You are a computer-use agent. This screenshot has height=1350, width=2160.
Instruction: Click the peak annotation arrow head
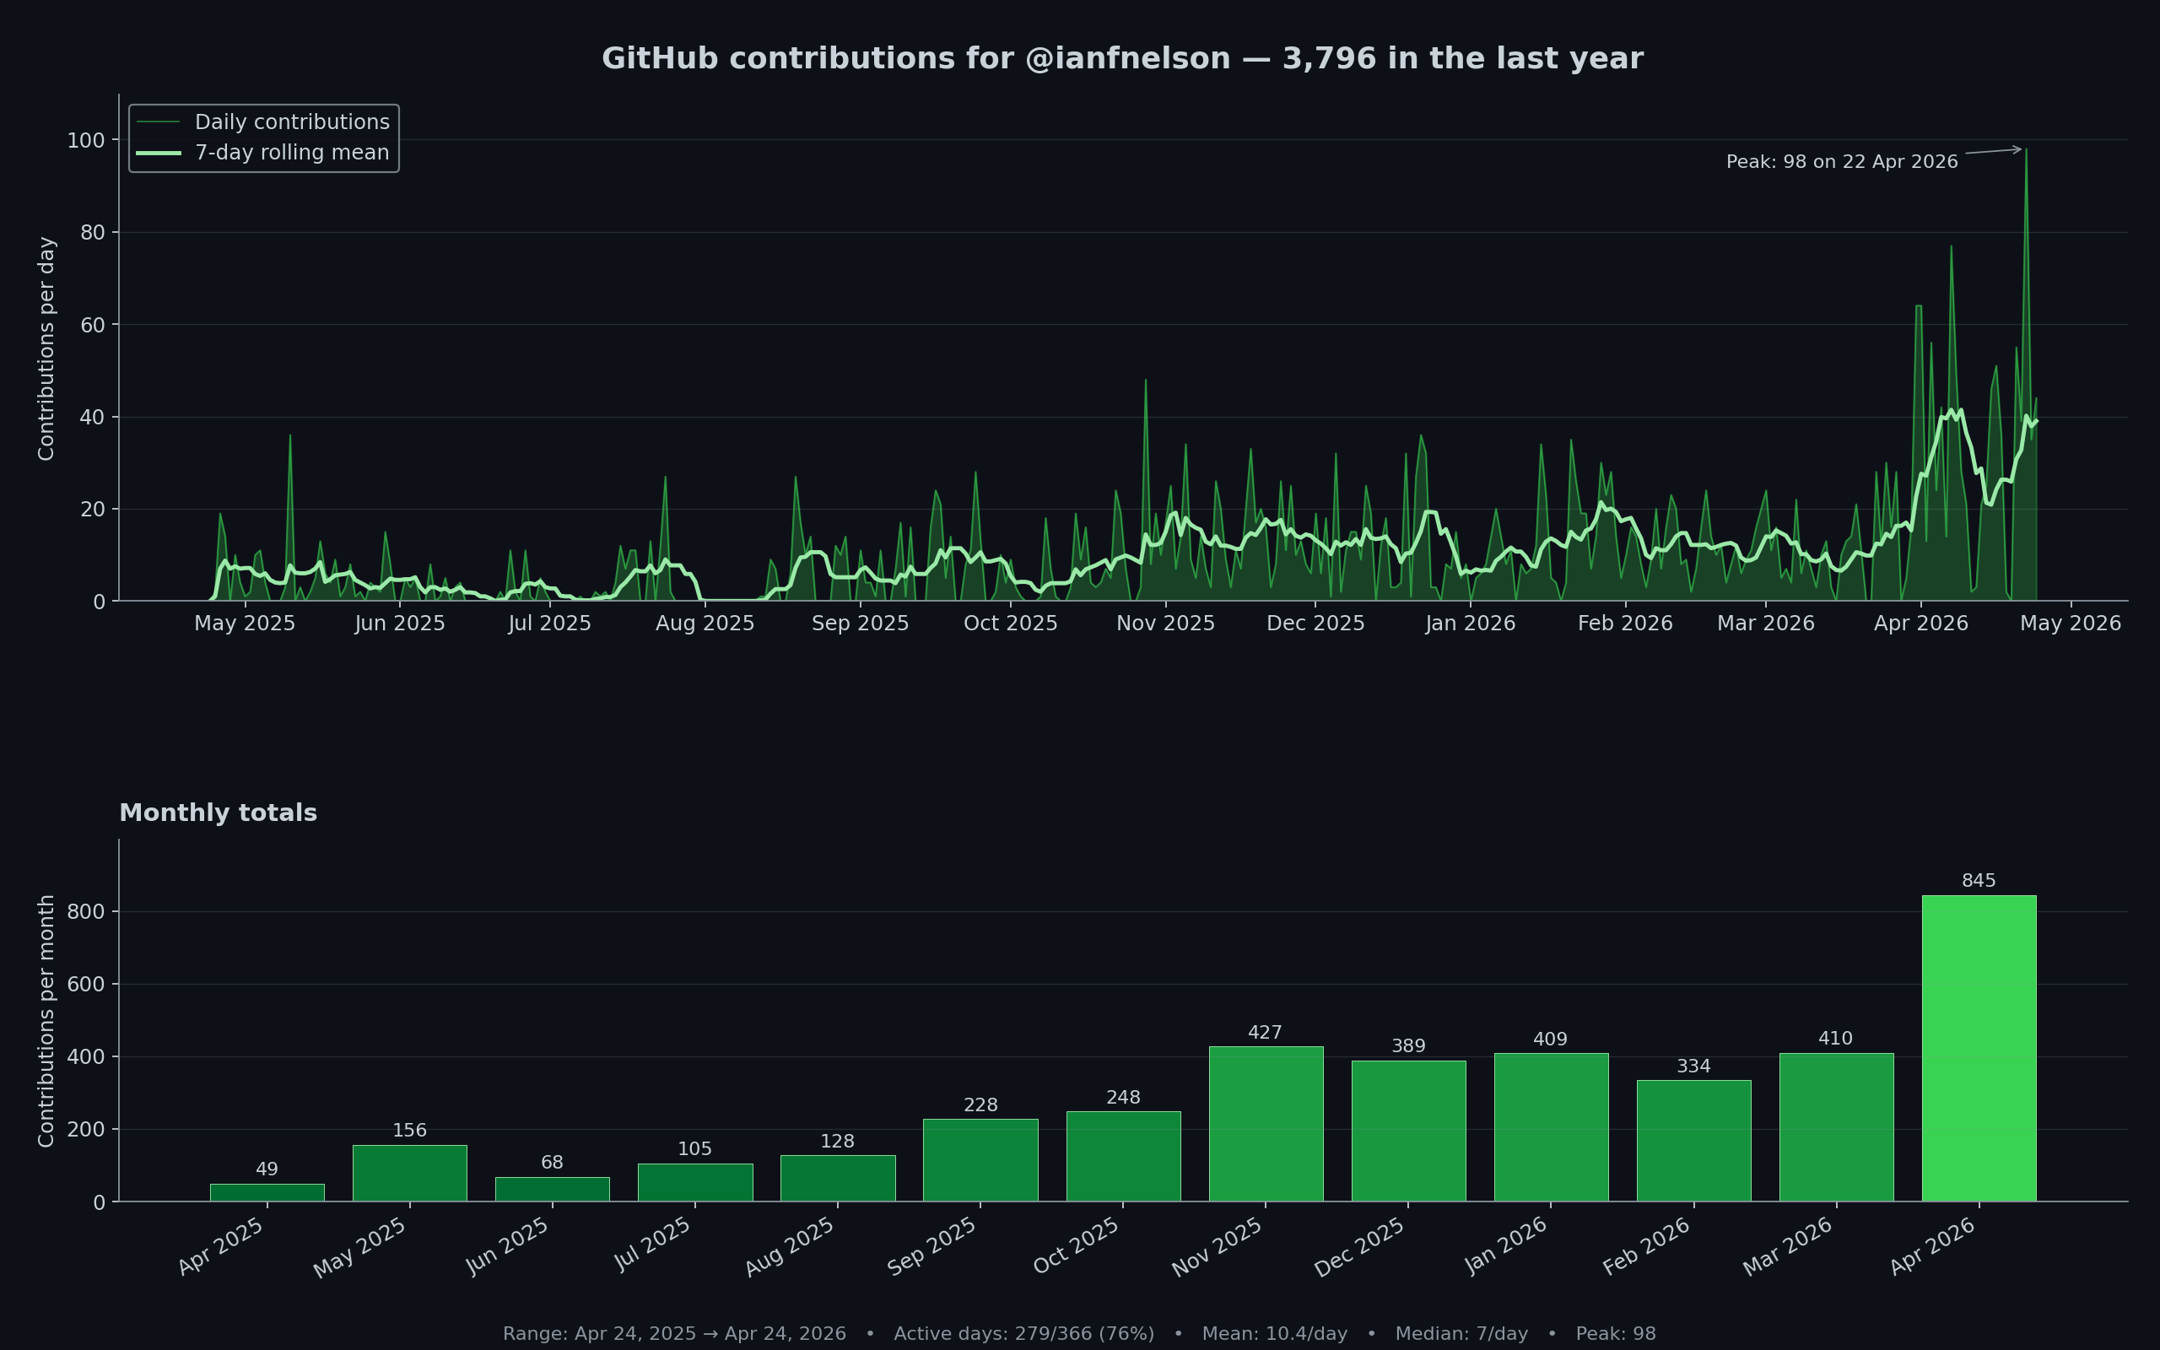pos(2018,149)
